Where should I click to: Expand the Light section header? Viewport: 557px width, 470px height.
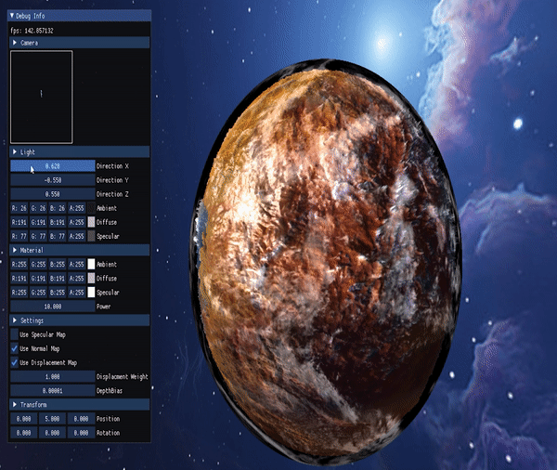click(80, 151)
